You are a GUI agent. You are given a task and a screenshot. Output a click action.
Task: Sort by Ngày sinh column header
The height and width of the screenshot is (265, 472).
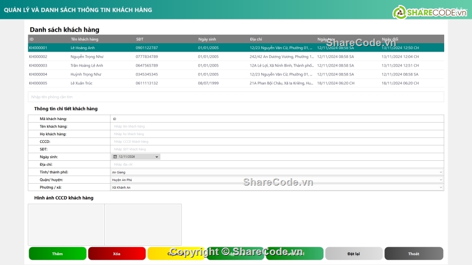[x=207, y=39]
